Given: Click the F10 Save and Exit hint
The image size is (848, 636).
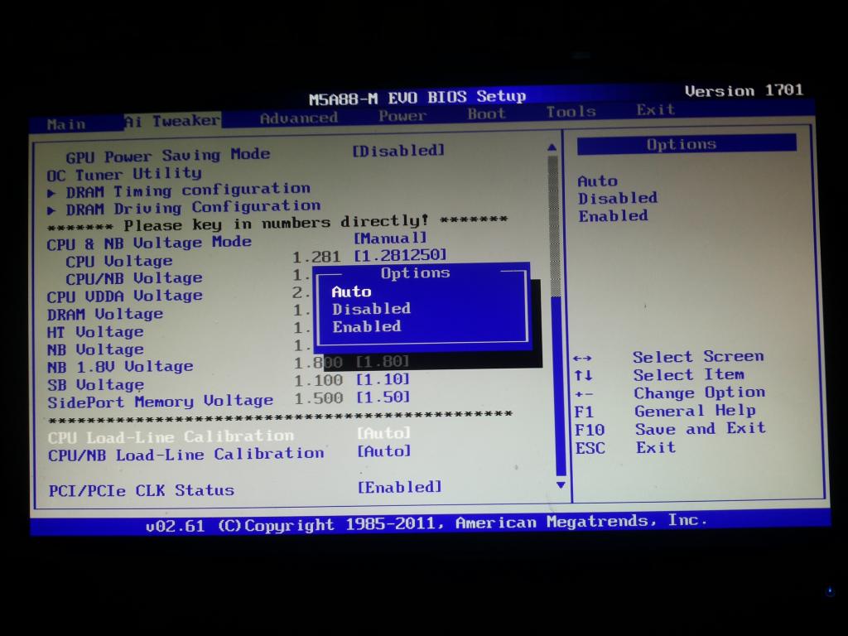Looking at the screenshot, I should (670, 430).
